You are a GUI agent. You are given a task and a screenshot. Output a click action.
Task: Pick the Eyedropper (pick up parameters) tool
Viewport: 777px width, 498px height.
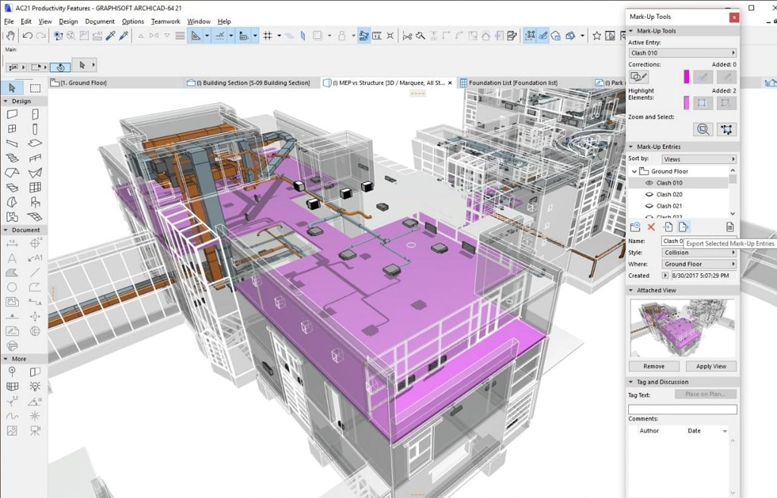click(111, 36)
